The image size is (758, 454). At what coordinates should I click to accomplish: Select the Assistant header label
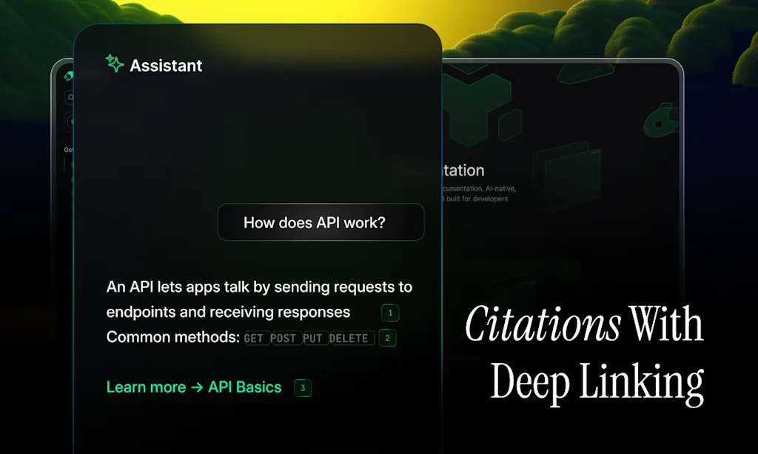pyautogui.click(x=166, y=65)
